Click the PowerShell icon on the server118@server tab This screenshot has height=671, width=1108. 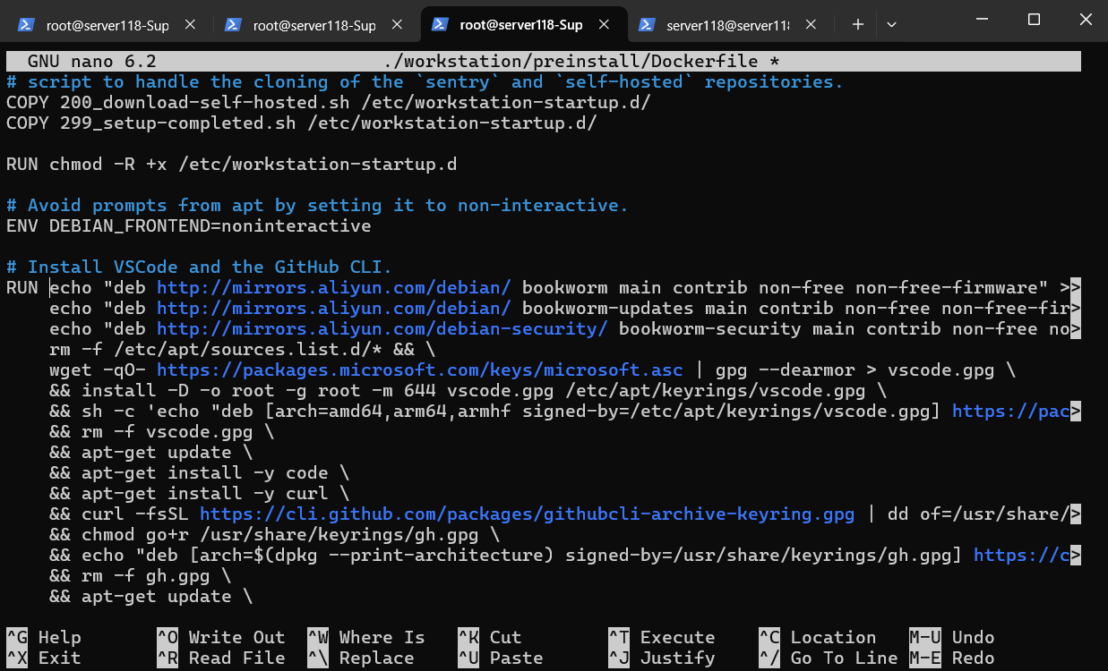[647, 25]
